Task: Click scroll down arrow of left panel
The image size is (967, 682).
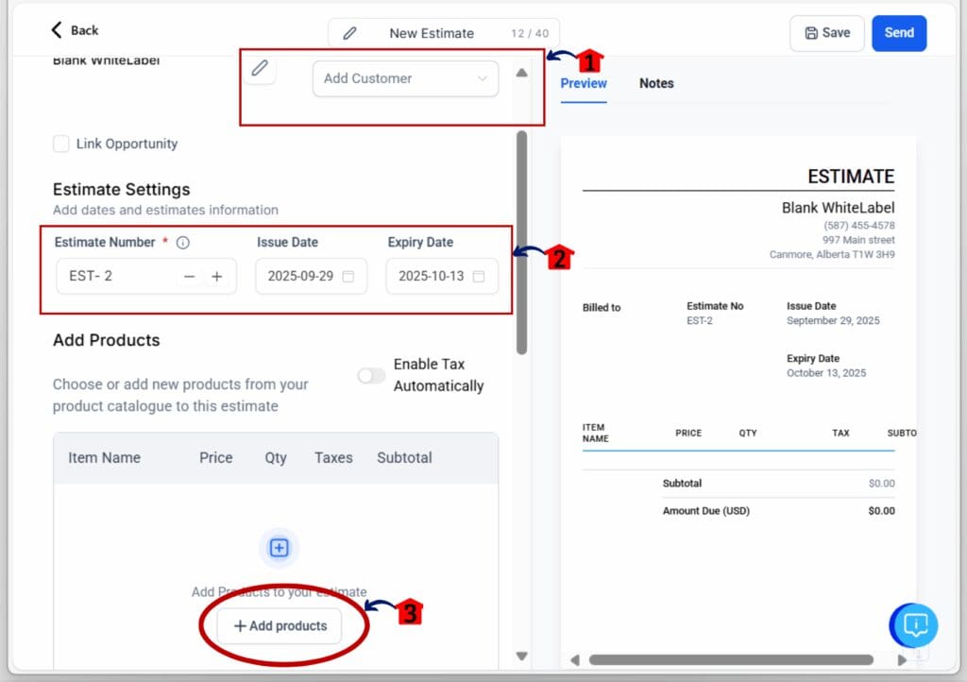Action: 521,656
